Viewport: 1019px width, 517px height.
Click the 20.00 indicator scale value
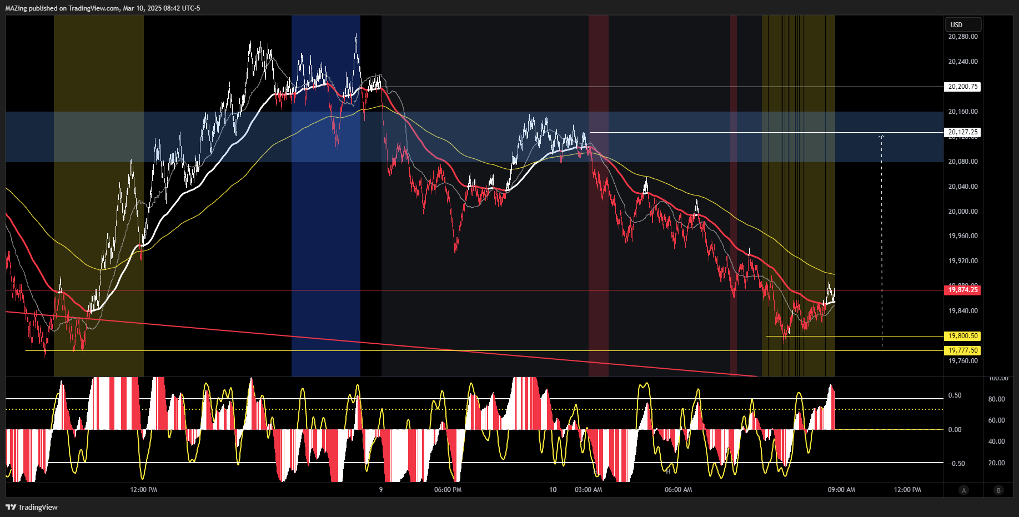pos(996,463)
